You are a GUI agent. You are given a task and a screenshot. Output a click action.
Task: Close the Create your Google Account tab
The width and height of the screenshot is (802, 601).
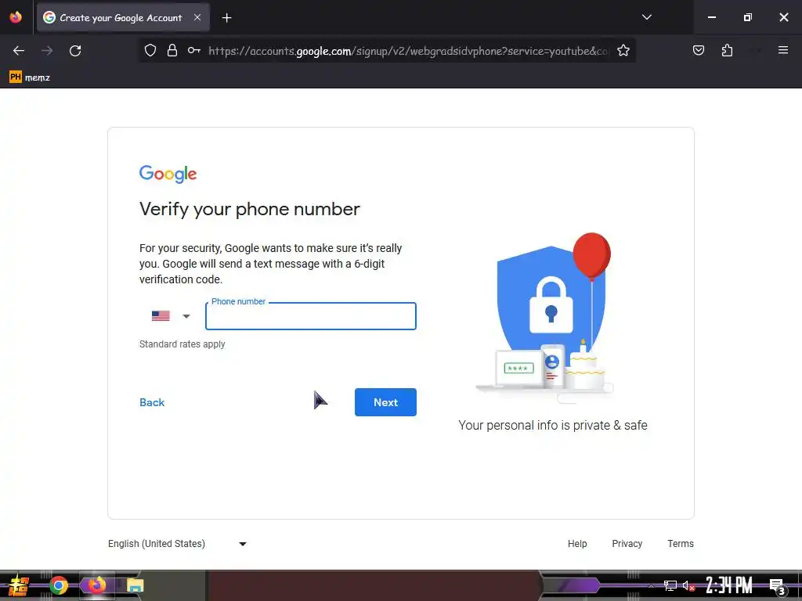click(197, 17)
